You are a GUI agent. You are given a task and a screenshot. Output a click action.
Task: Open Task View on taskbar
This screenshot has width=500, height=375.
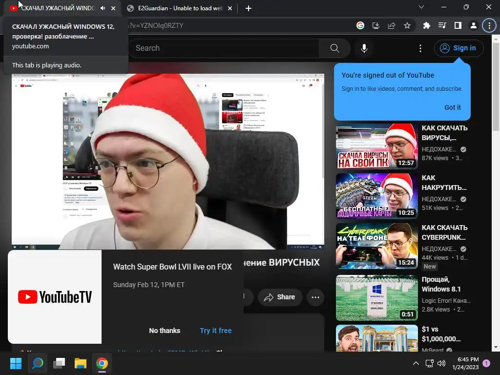(59, 363)
